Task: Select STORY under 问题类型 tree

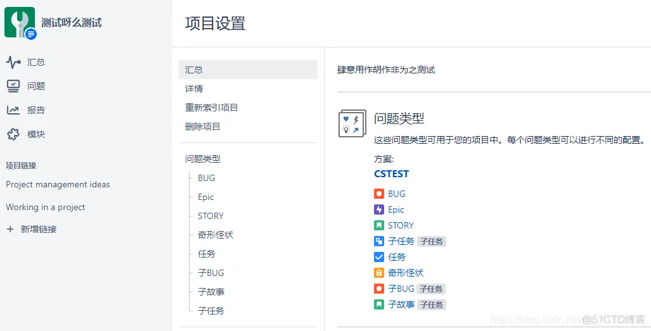Action: pyautogui.click(x=210, y=216)
